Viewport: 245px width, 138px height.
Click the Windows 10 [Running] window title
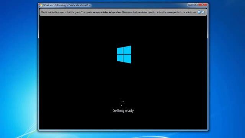[x=67, y=5]
